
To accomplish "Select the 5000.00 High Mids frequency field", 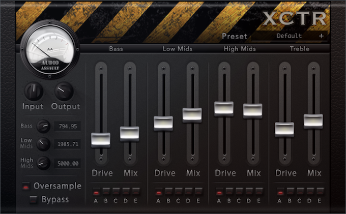I will 68,164.
